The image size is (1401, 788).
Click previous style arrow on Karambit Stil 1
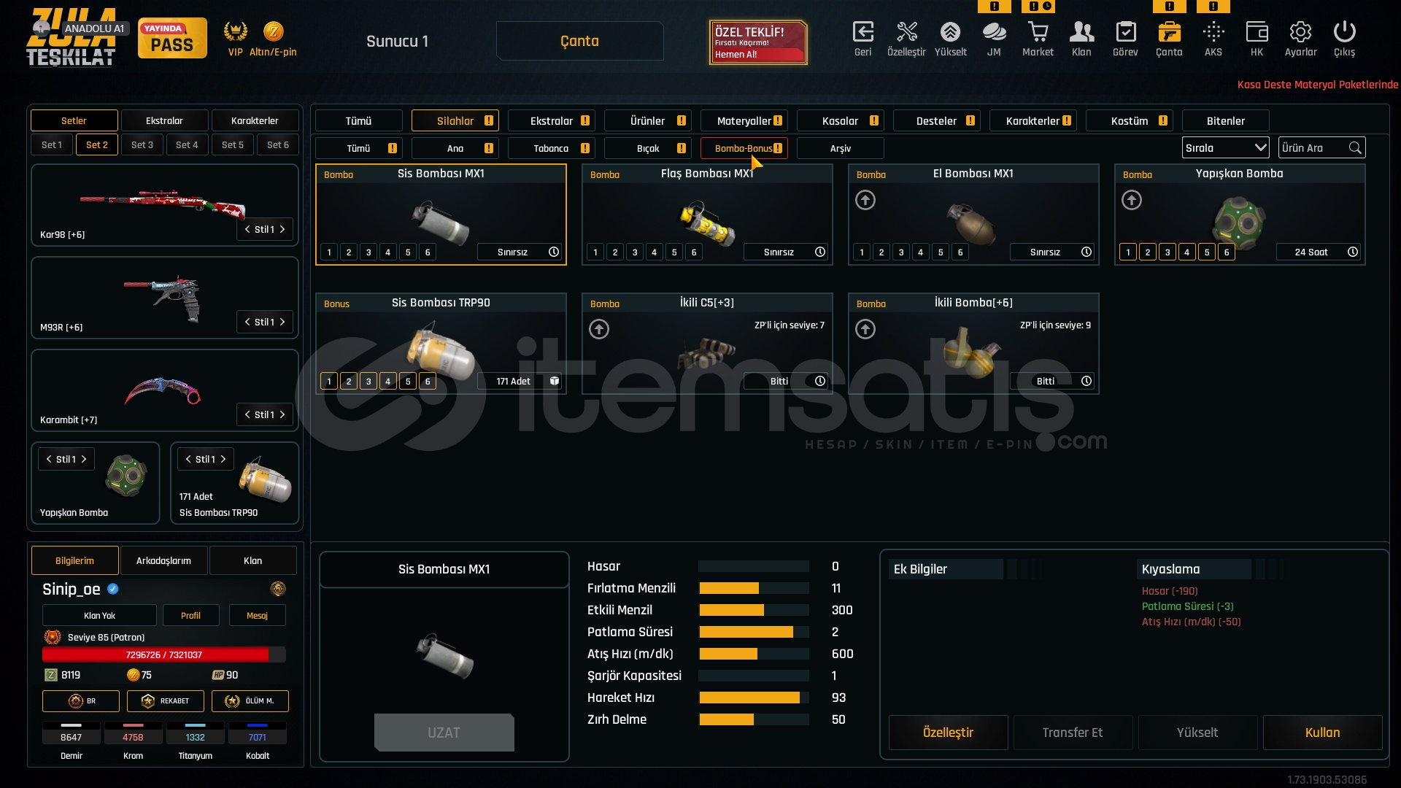pos(247,414)
